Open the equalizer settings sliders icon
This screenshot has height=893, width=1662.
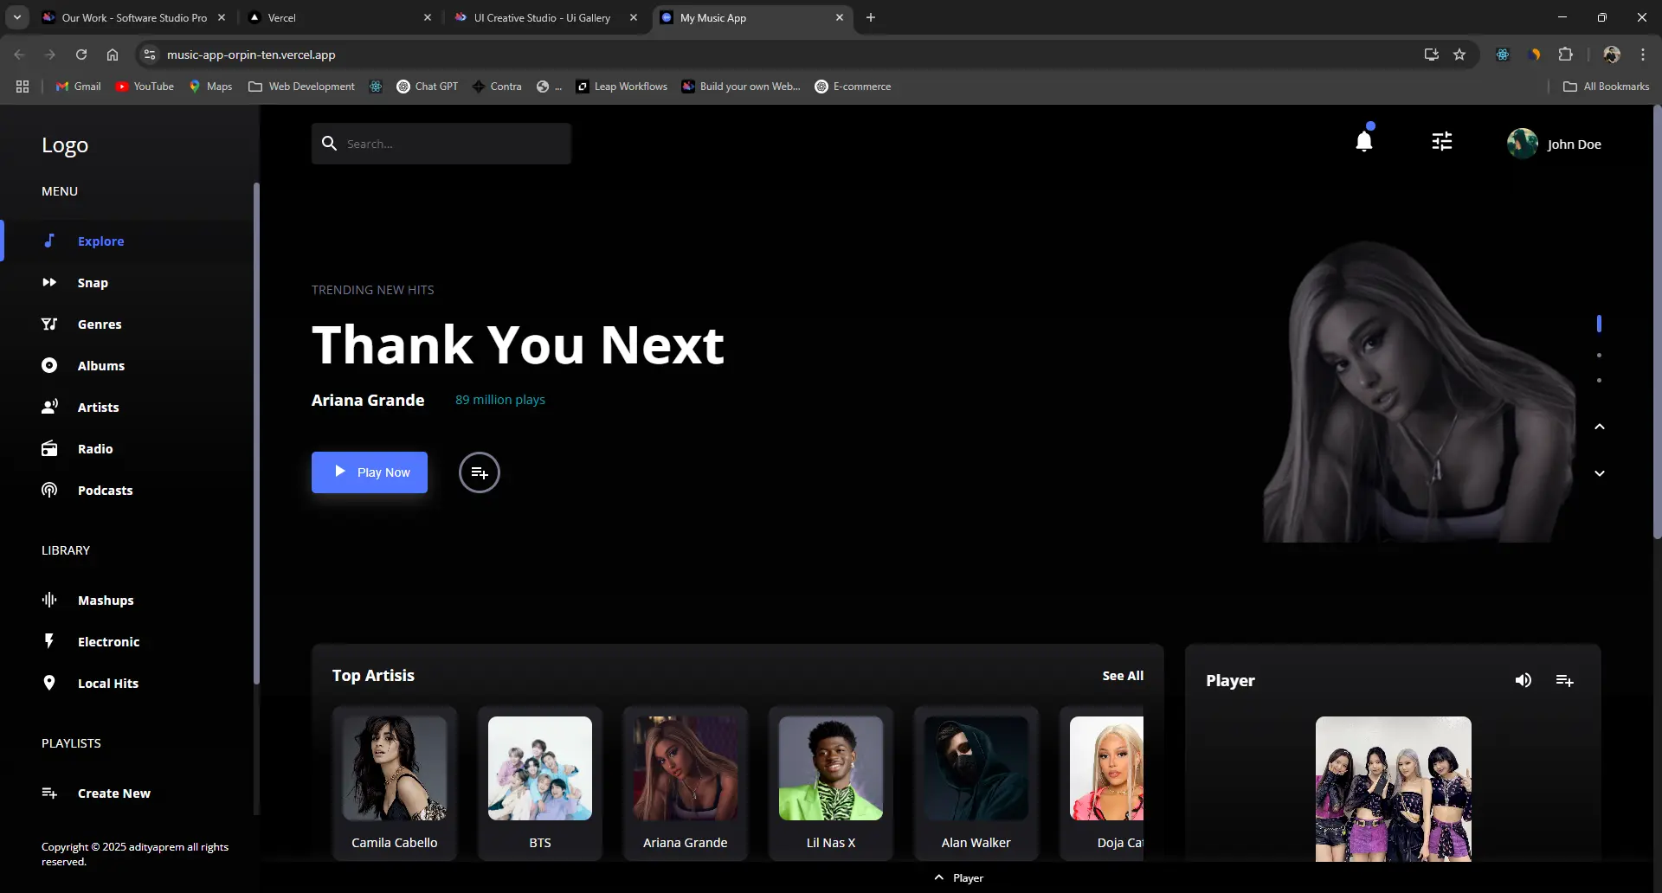point(1442,141)
